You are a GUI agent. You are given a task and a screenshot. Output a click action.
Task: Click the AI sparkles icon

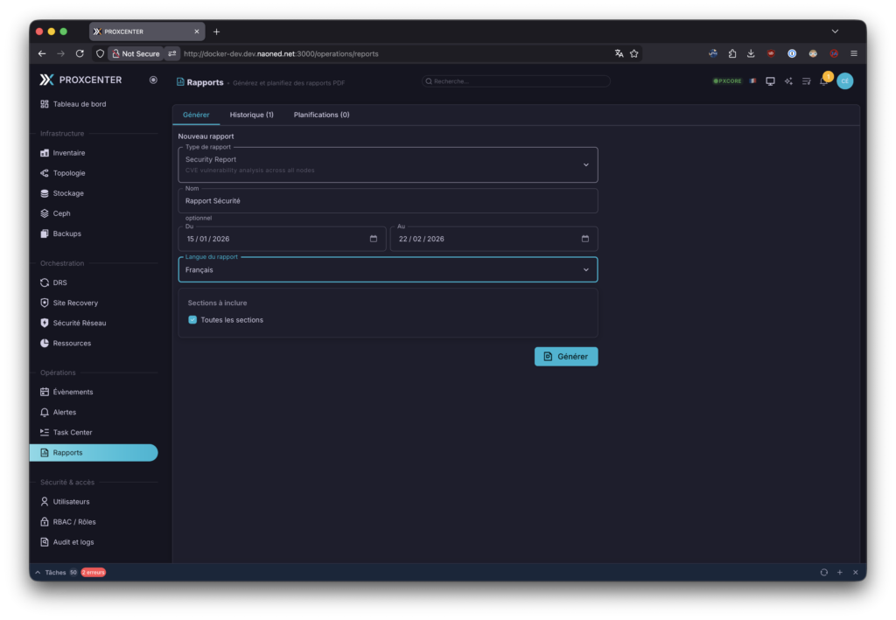click(788, 81)
